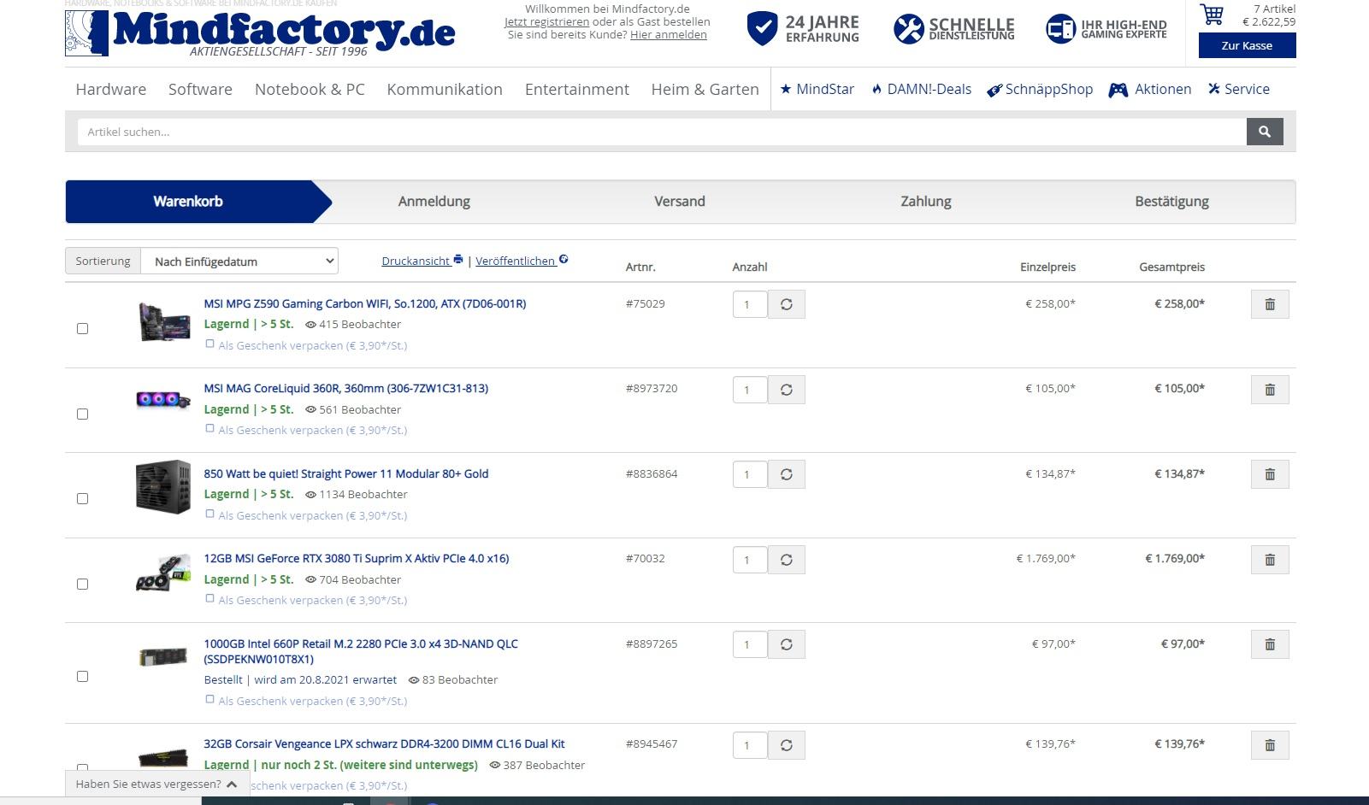Open DAMN!-Deals page
The width and height of the screenshot is (1369, 805).
pos(922,89)
